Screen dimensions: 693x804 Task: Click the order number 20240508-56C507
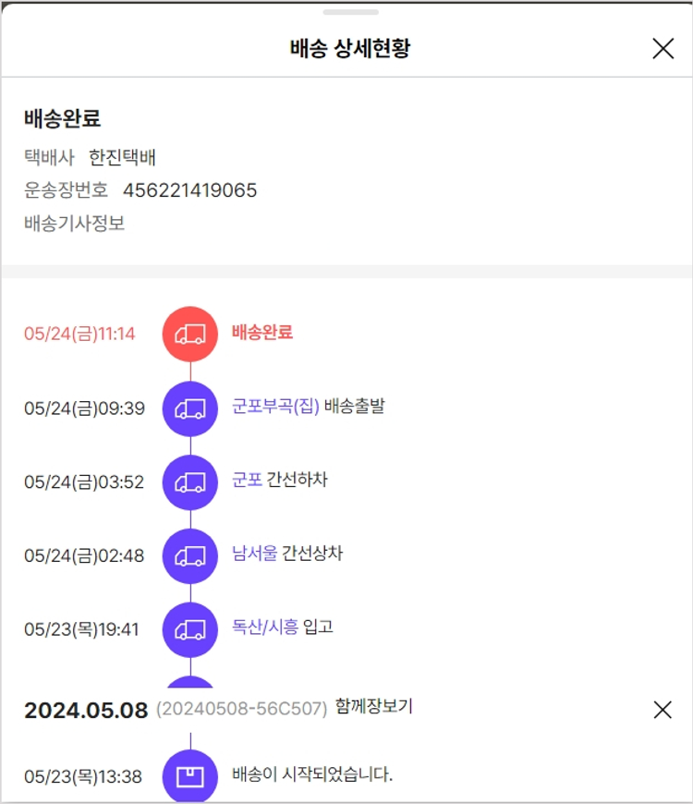pyautogui.click(x=241, y=710)
